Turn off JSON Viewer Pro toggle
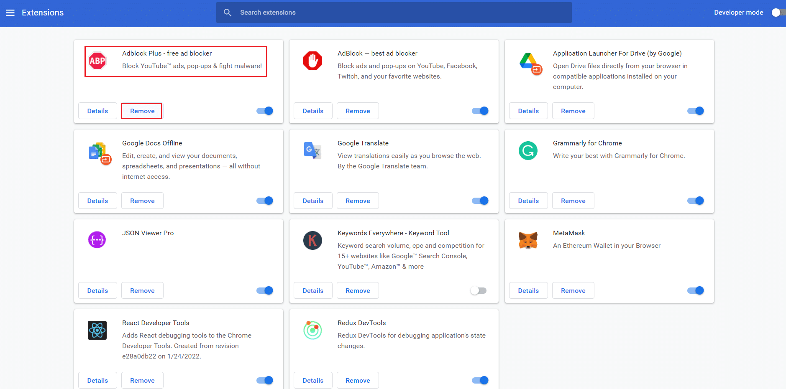786x389 pixels. (x=265, y=290)
